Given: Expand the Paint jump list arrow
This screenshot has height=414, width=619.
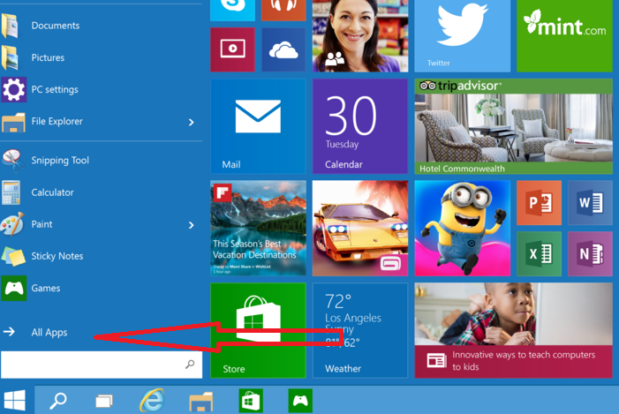Looking at the screenshot, I should pyautogui.click(x=192, y=225).
